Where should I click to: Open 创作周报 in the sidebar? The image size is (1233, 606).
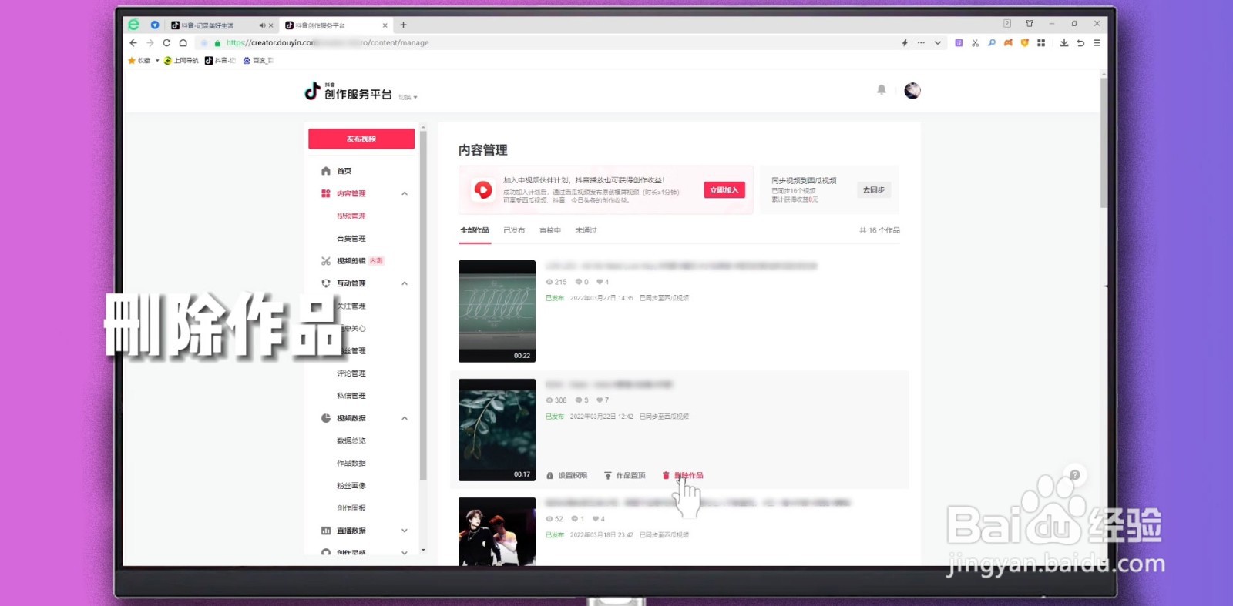pos(351,508)
